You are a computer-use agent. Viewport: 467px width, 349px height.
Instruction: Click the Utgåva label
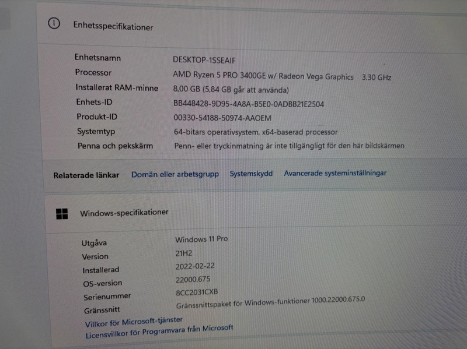click(94, 243)
